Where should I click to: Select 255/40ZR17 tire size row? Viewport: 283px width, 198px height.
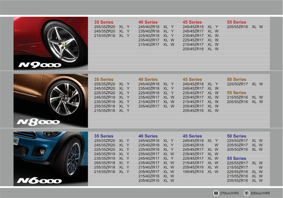tap(156, 154)
